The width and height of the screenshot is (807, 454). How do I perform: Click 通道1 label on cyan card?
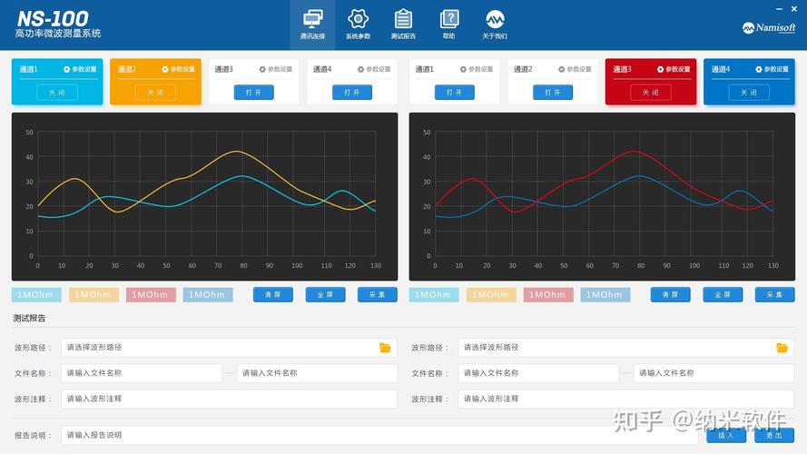(x=28, y=69)
